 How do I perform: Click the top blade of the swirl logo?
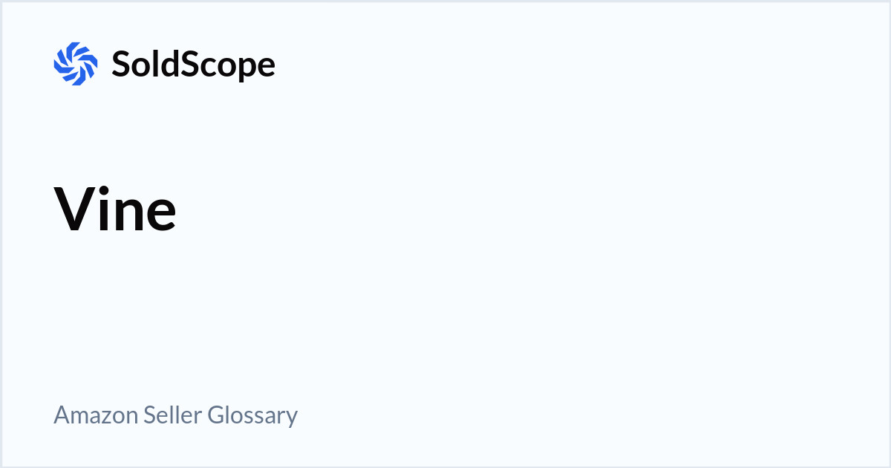pos(76,48)
